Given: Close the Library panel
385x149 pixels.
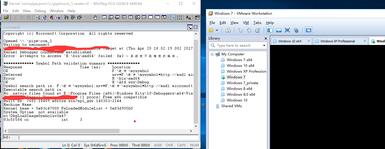Looking at the screenshot, I should tap(266, 38).
